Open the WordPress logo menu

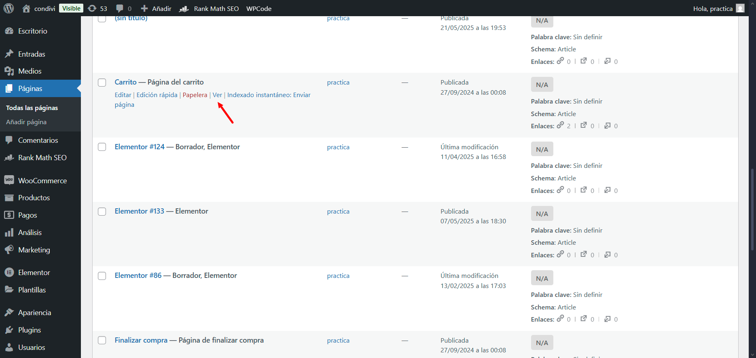(x=8, y=8)
